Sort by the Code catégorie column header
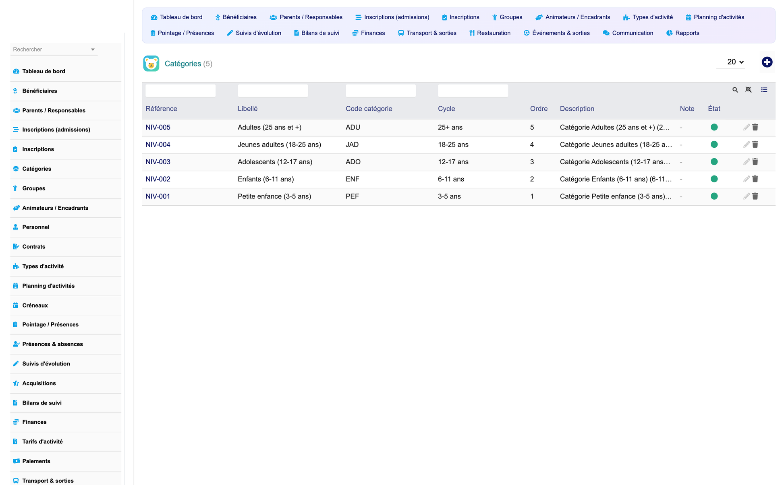The image size is (784, 485). coord(369,109)
